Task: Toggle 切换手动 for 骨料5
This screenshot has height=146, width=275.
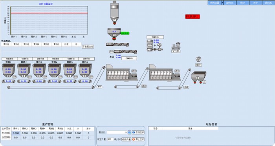Action: (x=71, y=59)
